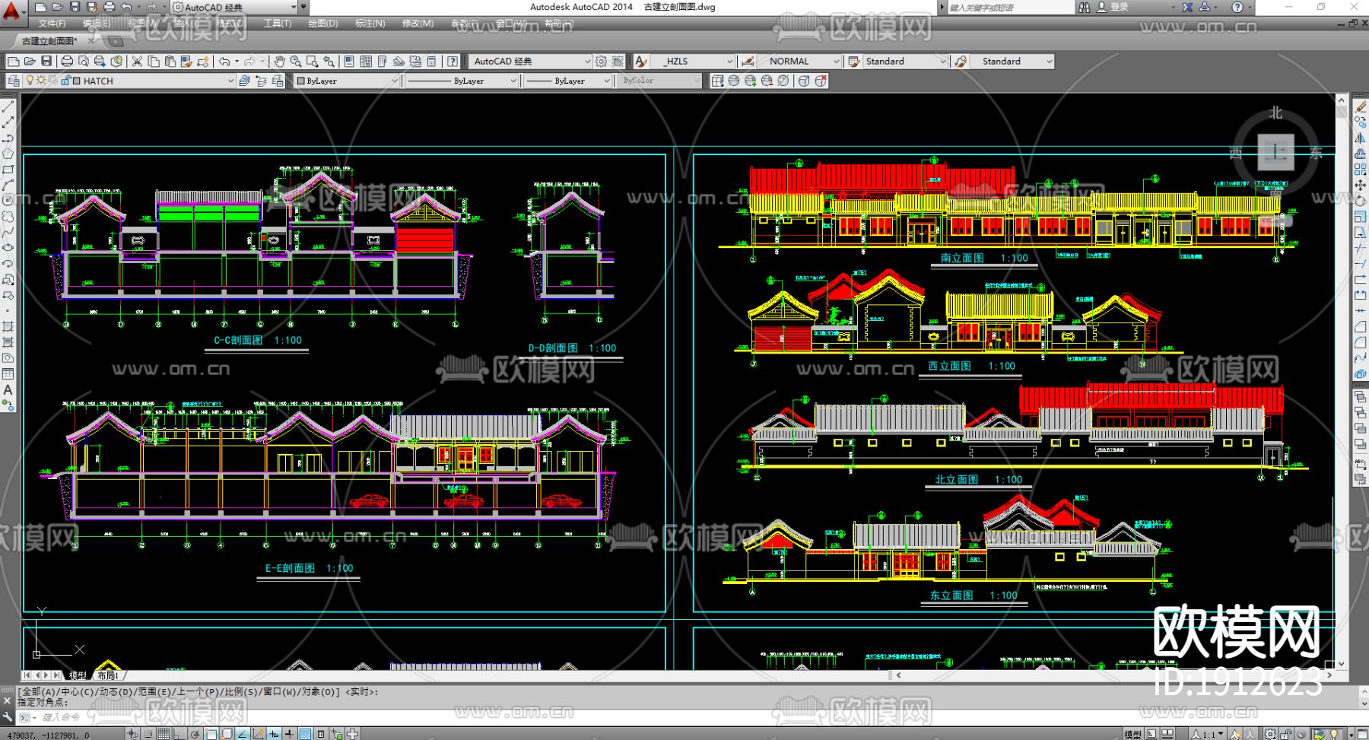The height and width of the screenshot is (740, 1369).
Task: Open the Help question mark icon in toolbar
Action: [453, 61]
